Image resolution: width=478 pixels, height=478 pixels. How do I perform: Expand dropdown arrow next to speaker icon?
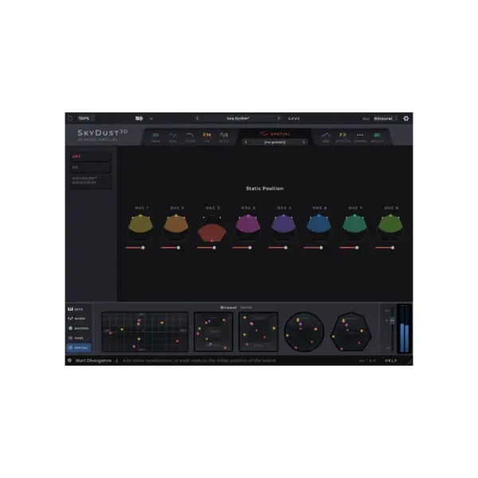pyautogui.click(x=151, y=119)
